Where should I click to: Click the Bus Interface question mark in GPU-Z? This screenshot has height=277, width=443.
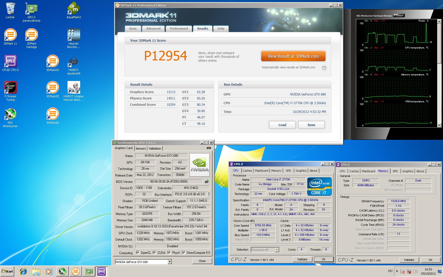[x=209, y=194]
